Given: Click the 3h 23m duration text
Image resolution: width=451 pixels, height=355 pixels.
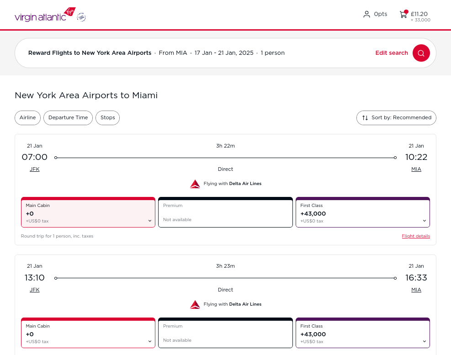Looking at the screenshot, I should (x=226, y=266).
